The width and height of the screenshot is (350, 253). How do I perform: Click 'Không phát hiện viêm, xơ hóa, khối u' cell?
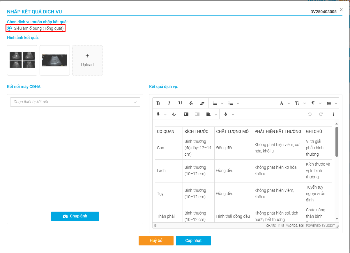point(278,148)
